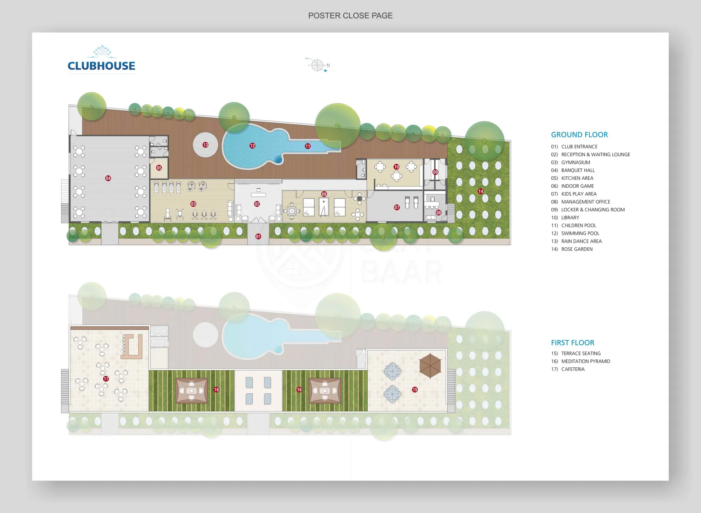
Task: Click the compass north indicator icon
Action: click(318, 65)
